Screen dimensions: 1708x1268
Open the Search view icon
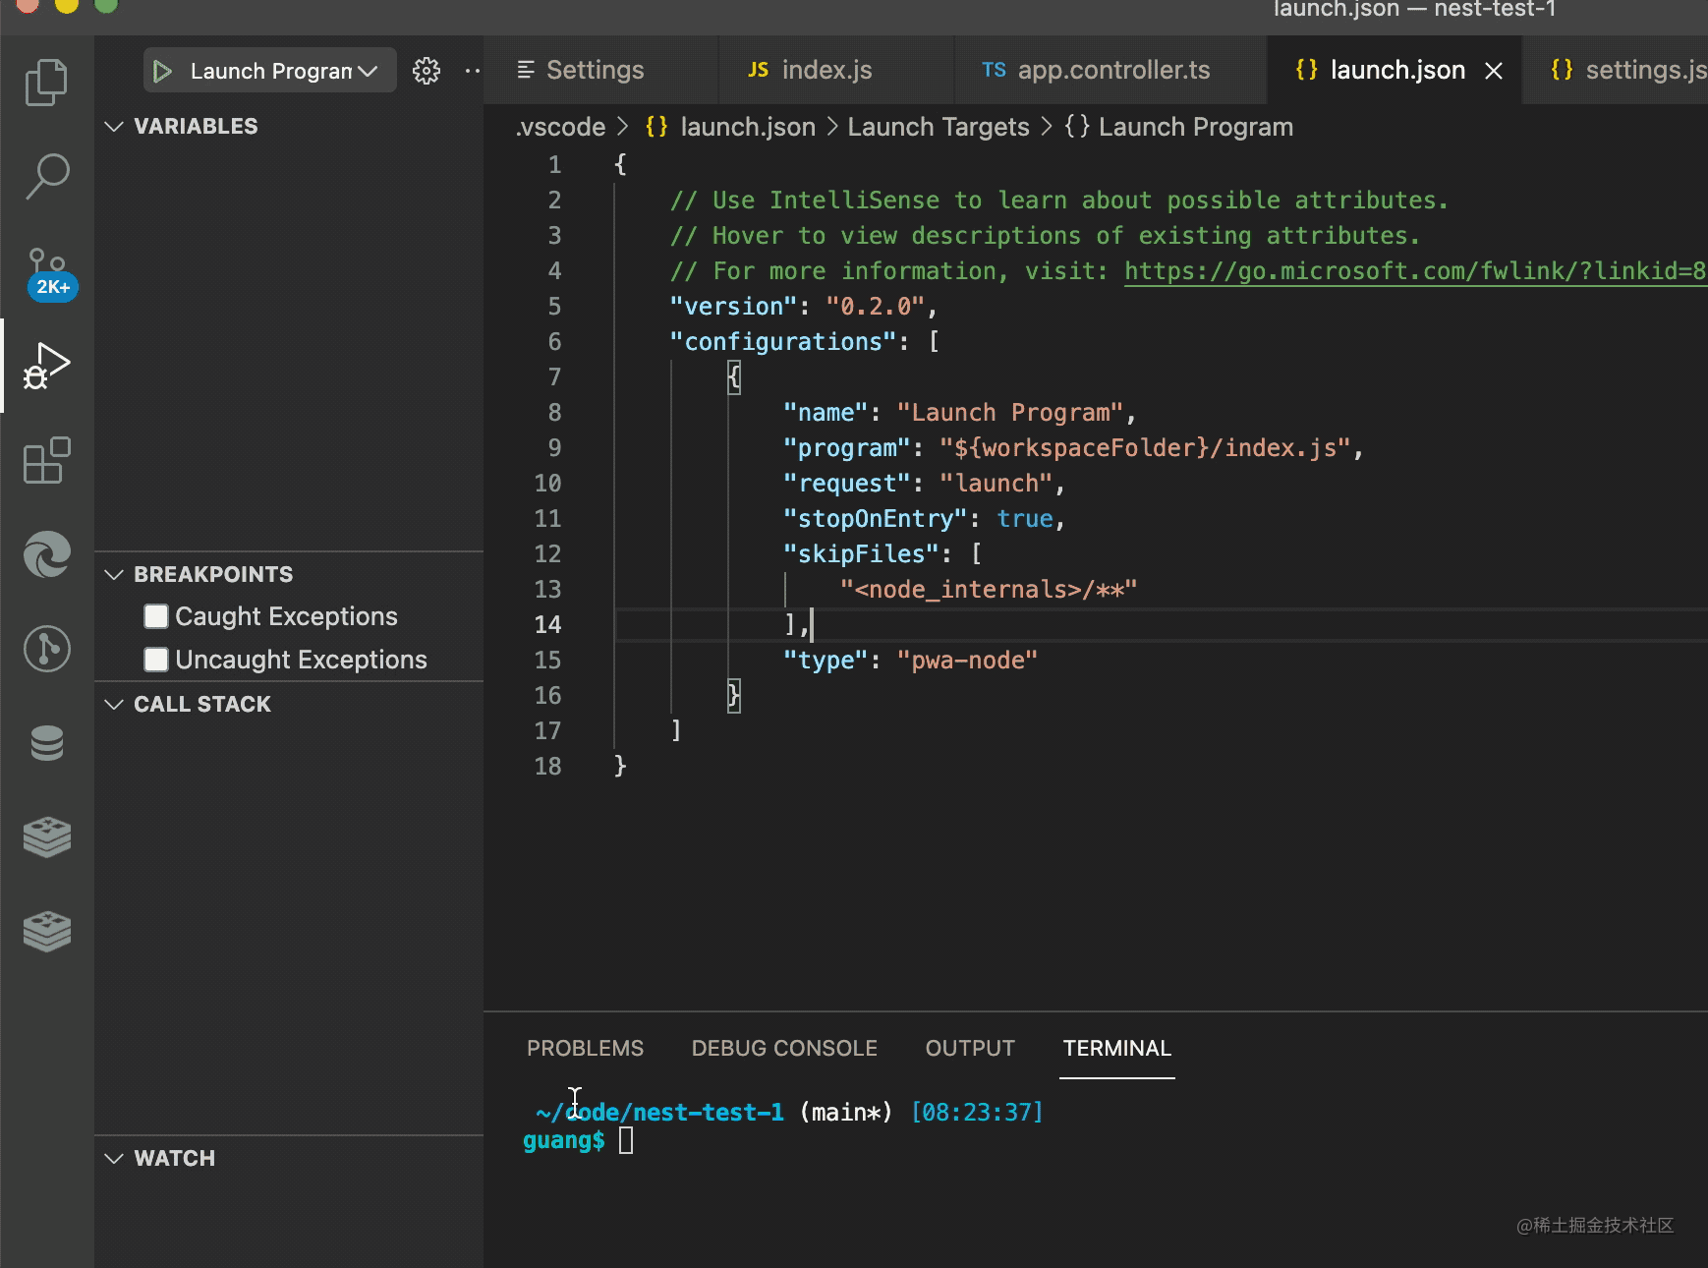coord(46,176)
